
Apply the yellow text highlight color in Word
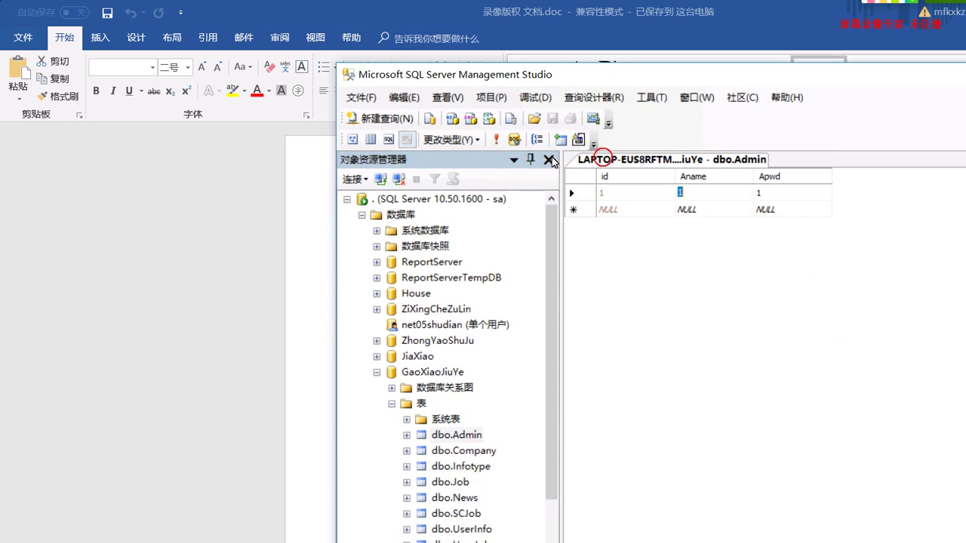(232, 90)
